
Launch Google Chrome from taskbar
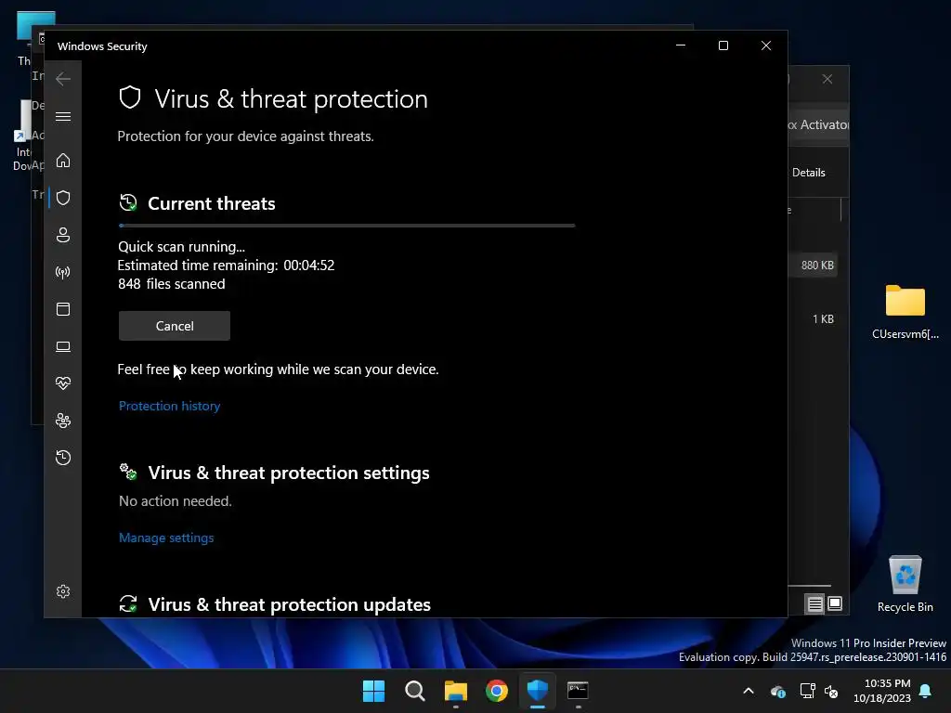497,691
